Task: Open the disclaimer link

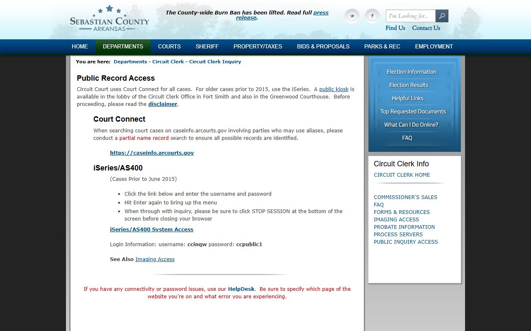Action: point(163,104)
